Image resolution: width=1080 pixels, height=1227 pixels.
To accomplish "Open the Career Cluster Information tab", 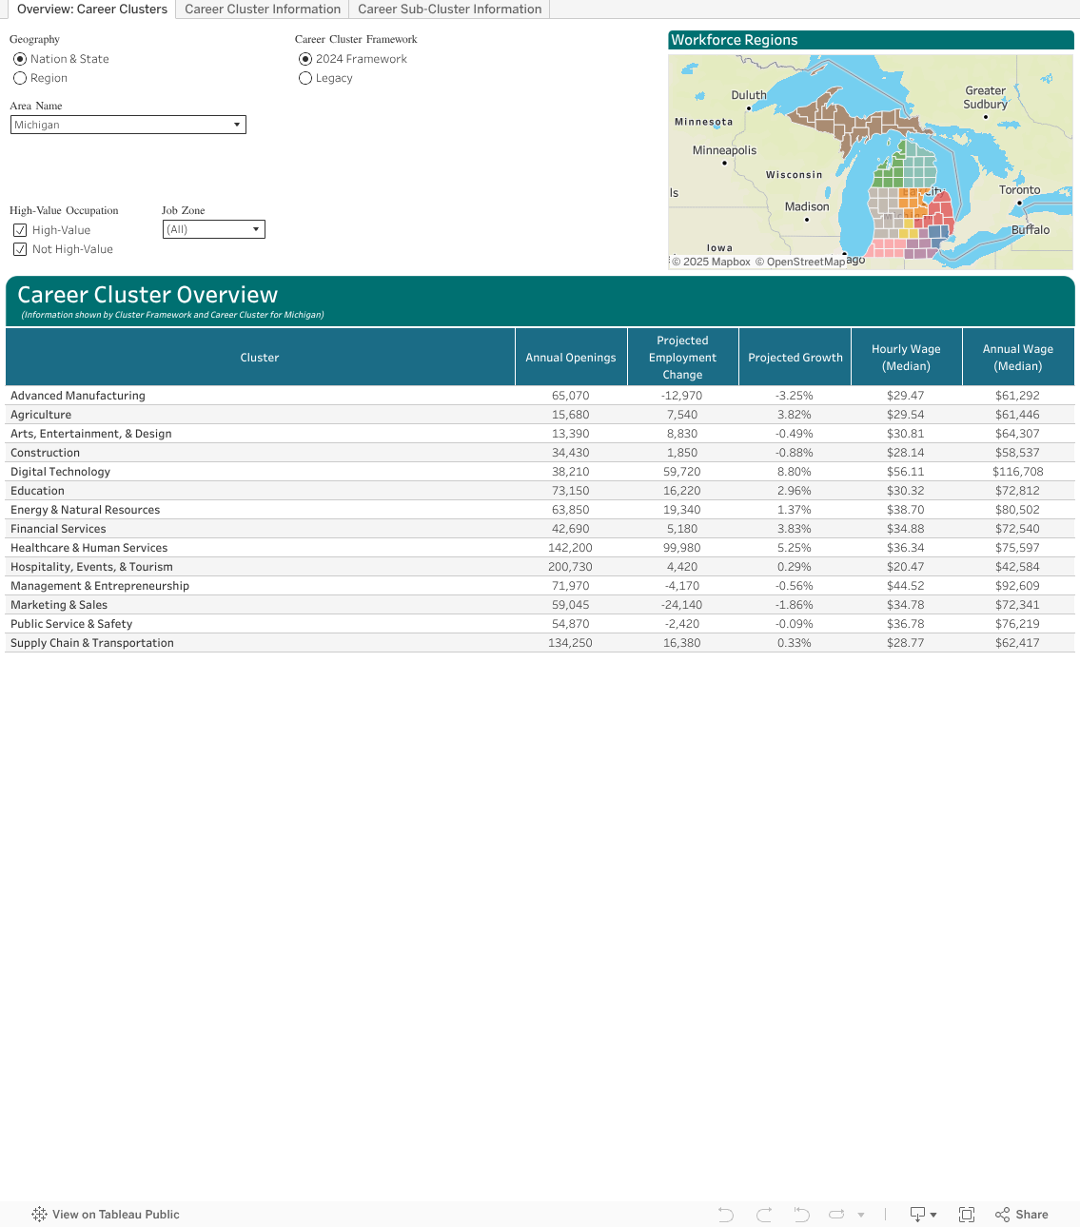I will [x=263, y=10].
